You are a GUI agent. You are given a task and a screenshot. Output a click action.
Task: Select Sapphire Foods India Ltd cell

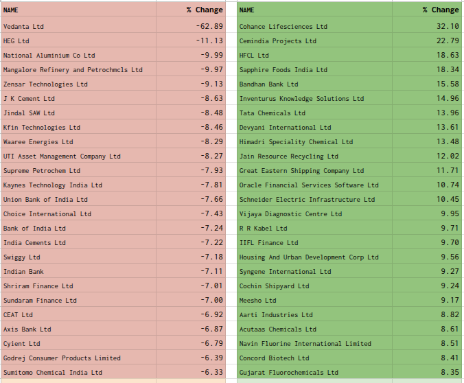pyautogui.click(x=314, y=69)
